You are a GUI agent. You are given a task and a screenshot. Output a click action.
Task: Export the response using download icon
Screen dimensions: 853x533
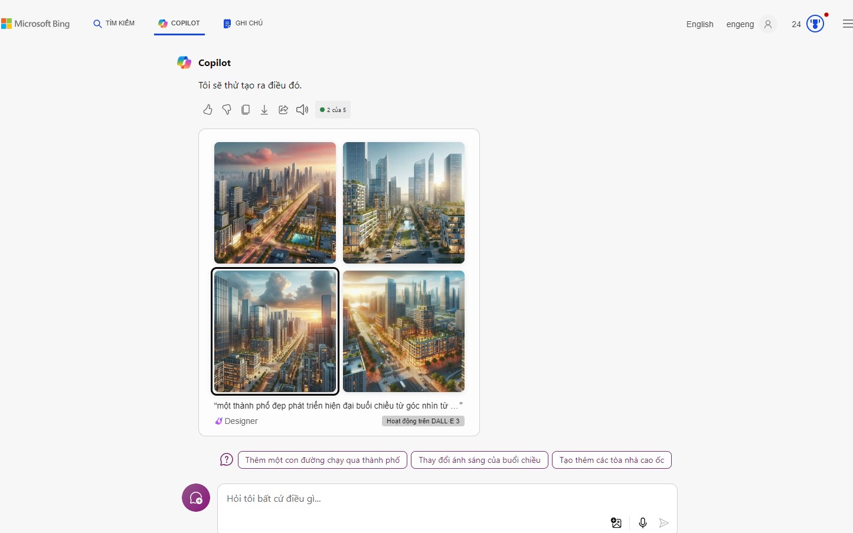pos(264,110)
